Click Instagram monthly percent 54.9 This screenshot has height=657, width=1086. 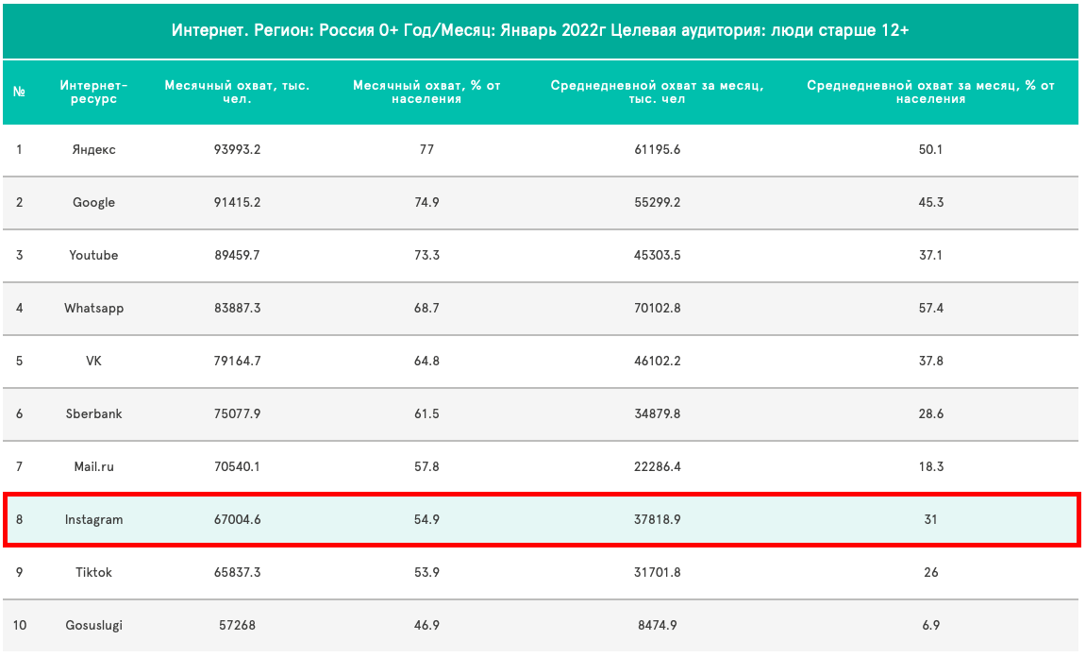426,520
